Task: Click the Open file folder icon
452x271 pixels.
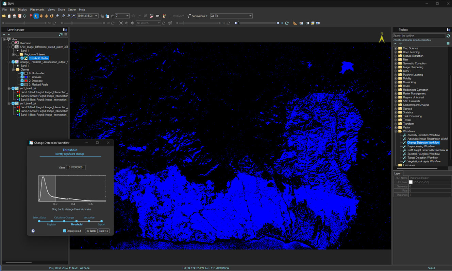Action: point(4,16)
